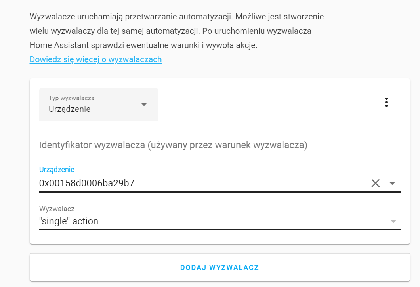
Task: Click empty space right of trigger type selector
Action: coord(269,104)
